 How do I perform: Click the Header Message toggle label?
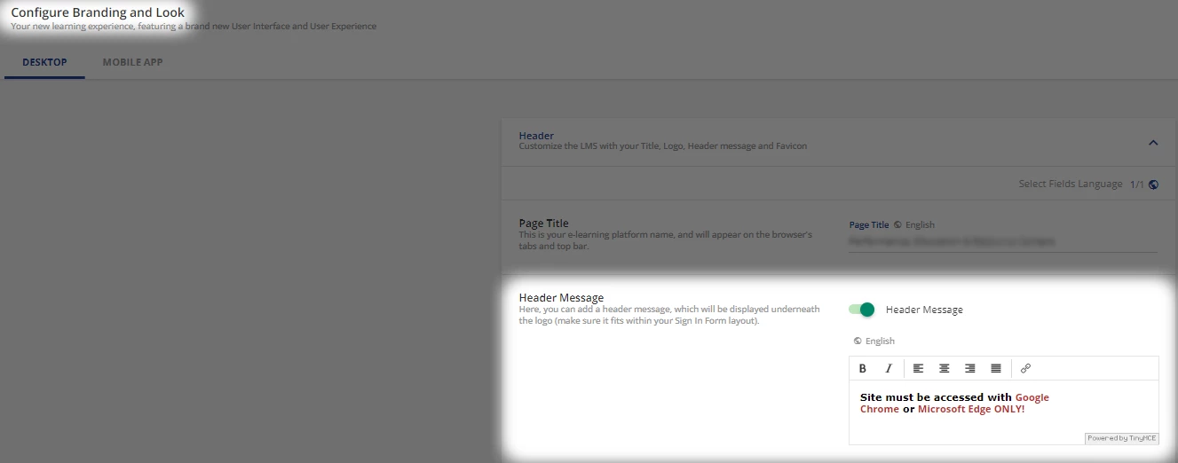tap(924, 310)
